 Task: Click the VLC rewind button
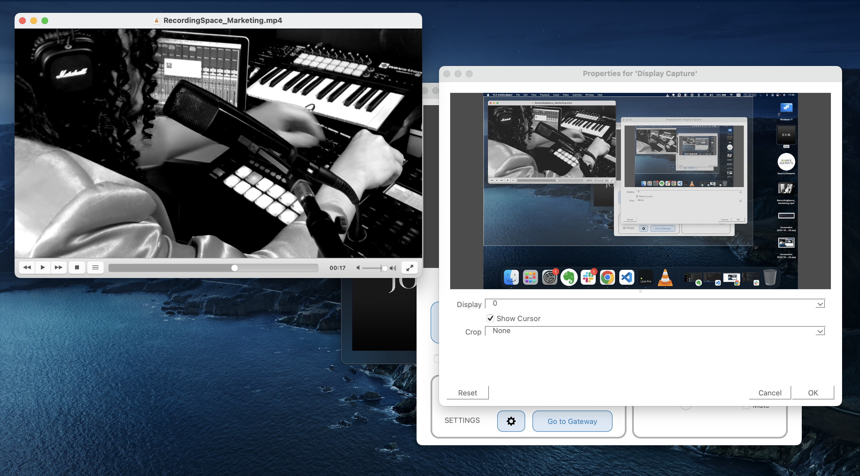point(27,268)
